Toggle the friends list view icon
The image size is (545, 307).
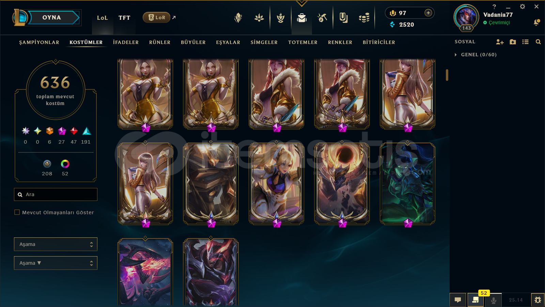click(x=525, y=42)
